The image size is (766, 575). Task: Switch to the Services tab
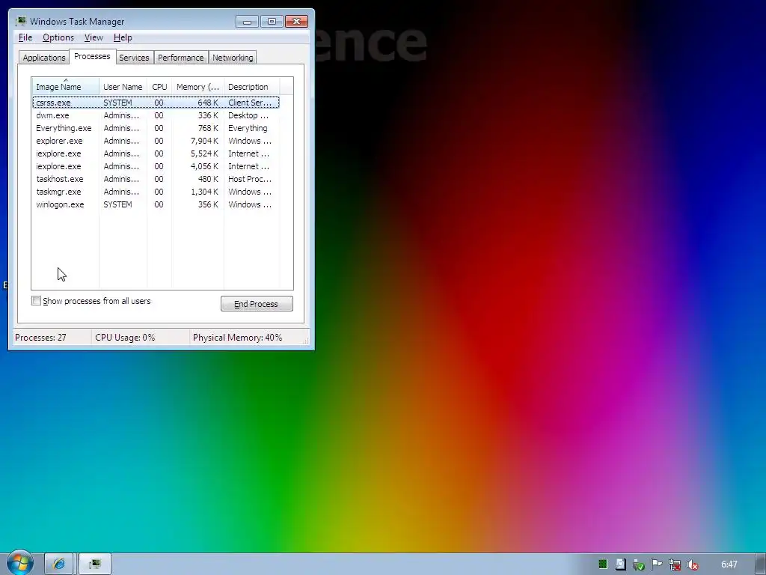134,58
